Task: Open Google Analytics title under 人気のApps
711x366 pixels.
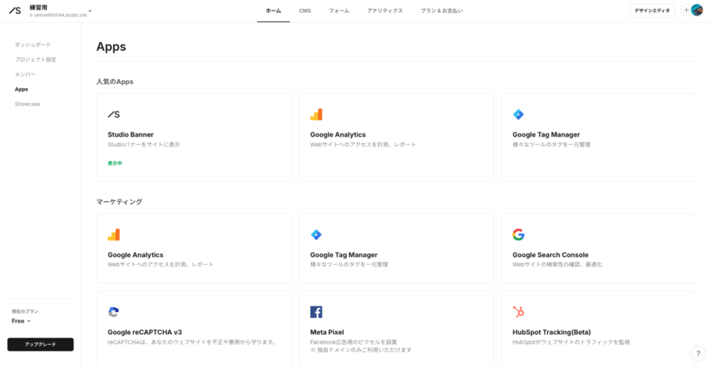Action: click(x=338, y=134)
